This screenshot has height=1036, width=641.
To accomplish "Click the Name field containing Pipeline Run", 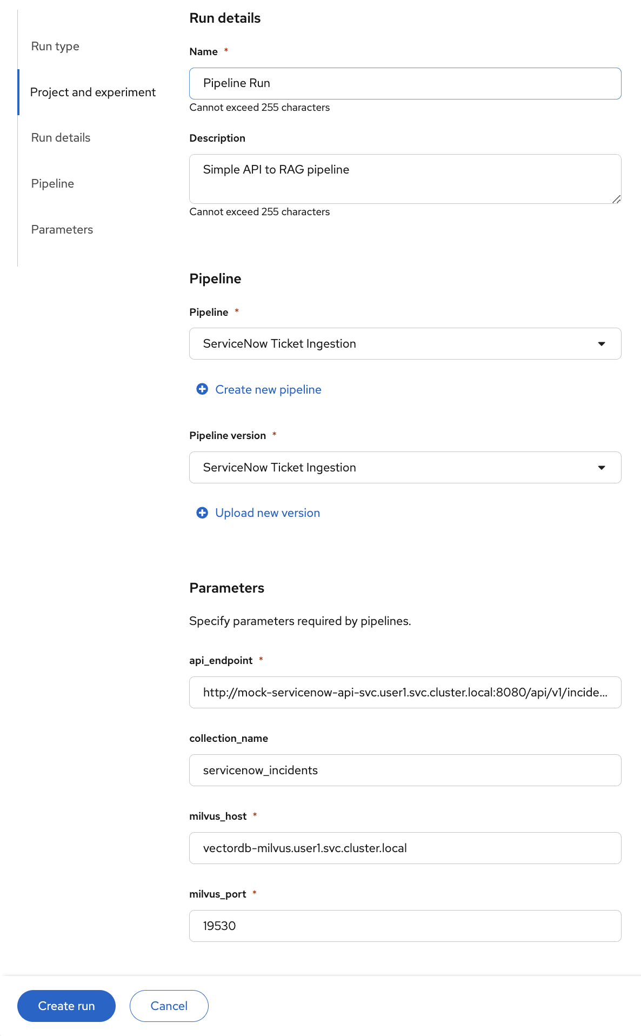I will click(x=405, y=83).
